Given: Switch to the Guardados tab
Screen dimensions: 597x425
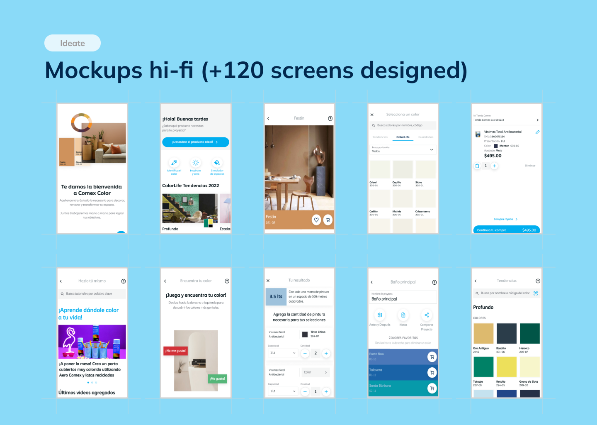Looking at the screenshot, I should [x=425, y=137].
